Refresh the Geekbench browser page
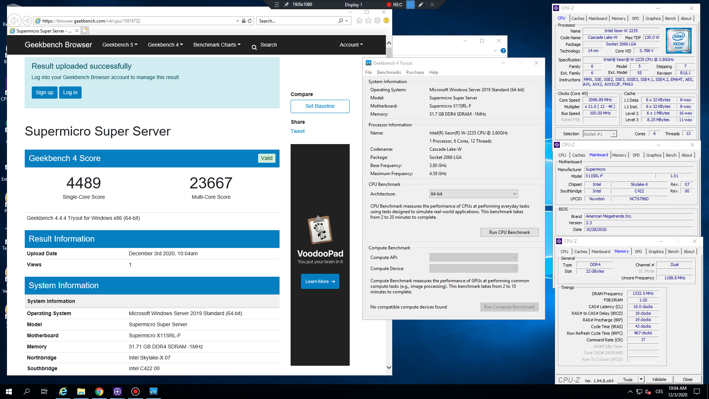This screenshot has height=399, width=709. coord(250,21)
